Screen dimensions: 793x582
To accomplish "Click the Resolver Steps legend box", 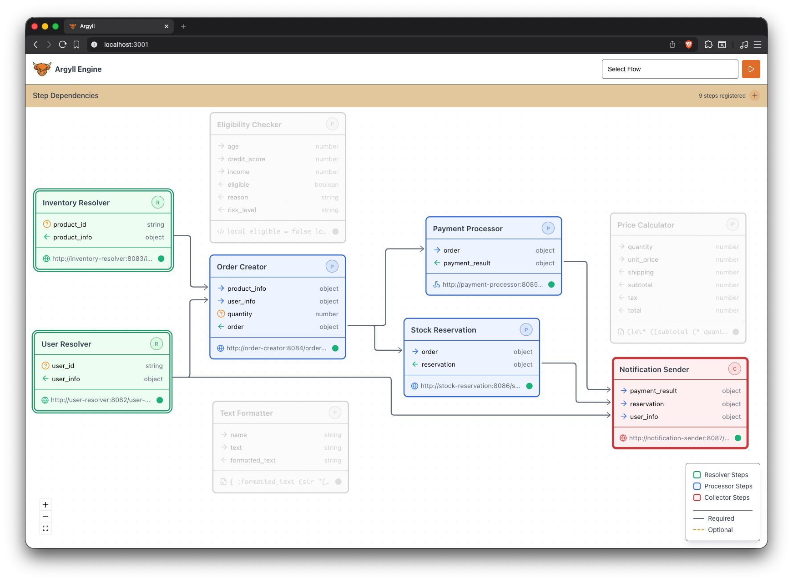I will click(x=697, y=475).
